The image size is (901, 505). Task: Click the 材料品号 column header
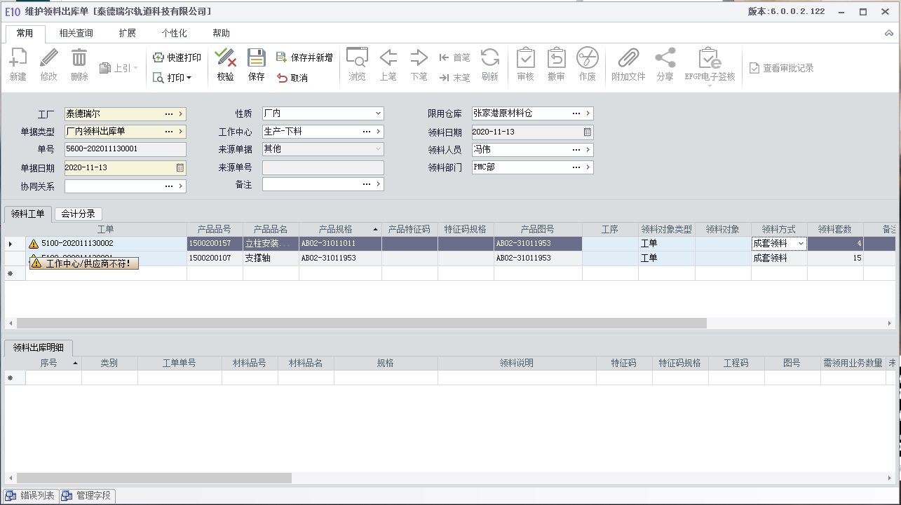250,363
